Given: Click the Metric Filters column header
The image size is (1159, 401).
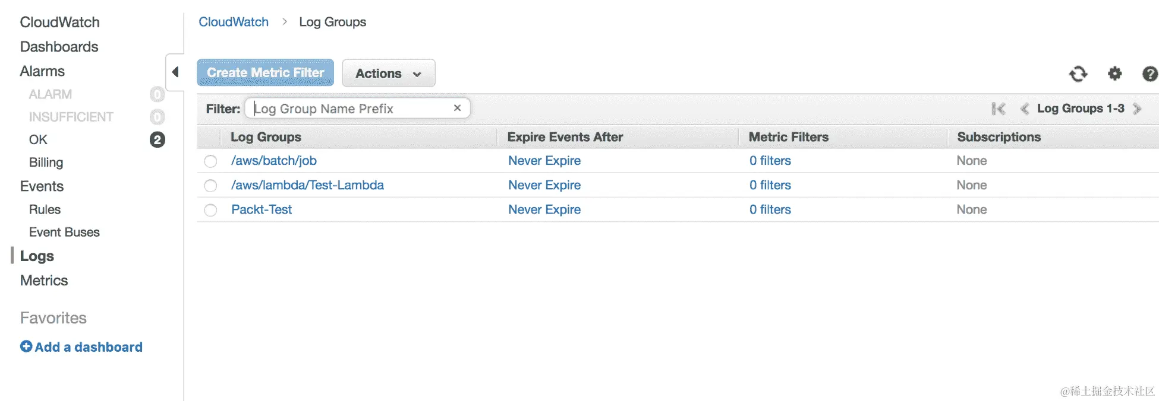Looking at the screenshot, I should pos(788,137).
